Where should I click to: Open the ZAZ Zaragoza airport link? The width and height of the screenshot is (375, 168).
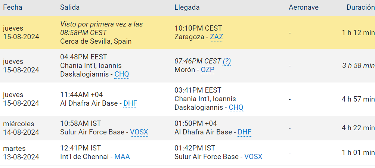click(x=216, y=37)
